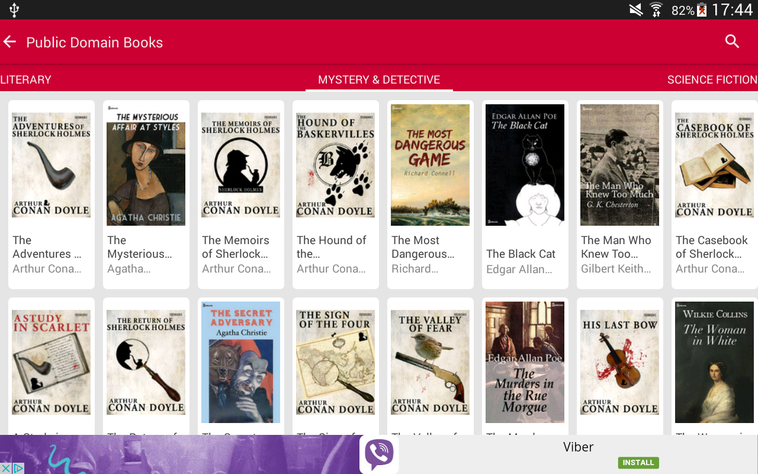The image size is (758, 474).
Task: Tap the muted sound status icon
Action: [x=636, y=9]
